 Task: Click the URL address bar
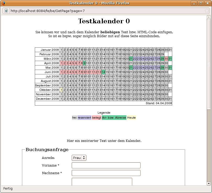[x=105, y=11]
